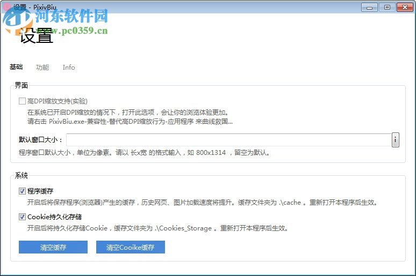Image resolution: width=416 pixels, height=276 pixels.
Task: Click the text mentioning PixivBiu.exe-兼容性
Action: pyautogui.click(x=130, y=122)
